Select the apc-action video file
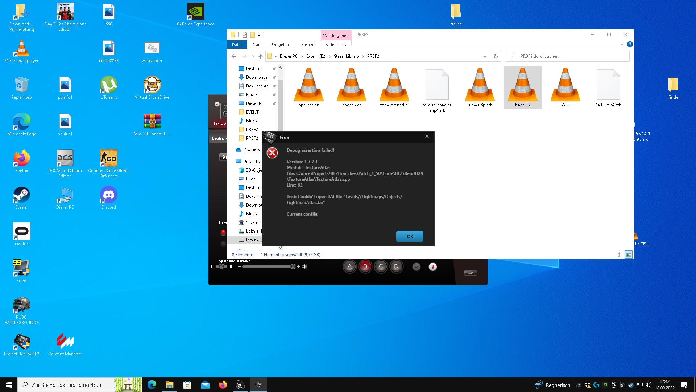The width and height of the screenshot is (696, 392). pos(309,87)
